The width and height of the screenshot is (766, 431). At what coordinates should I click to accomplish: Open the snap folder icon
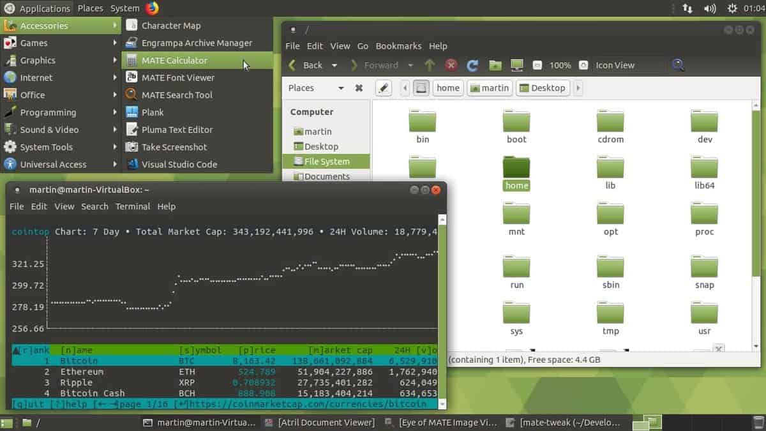(x=705, y=268)
